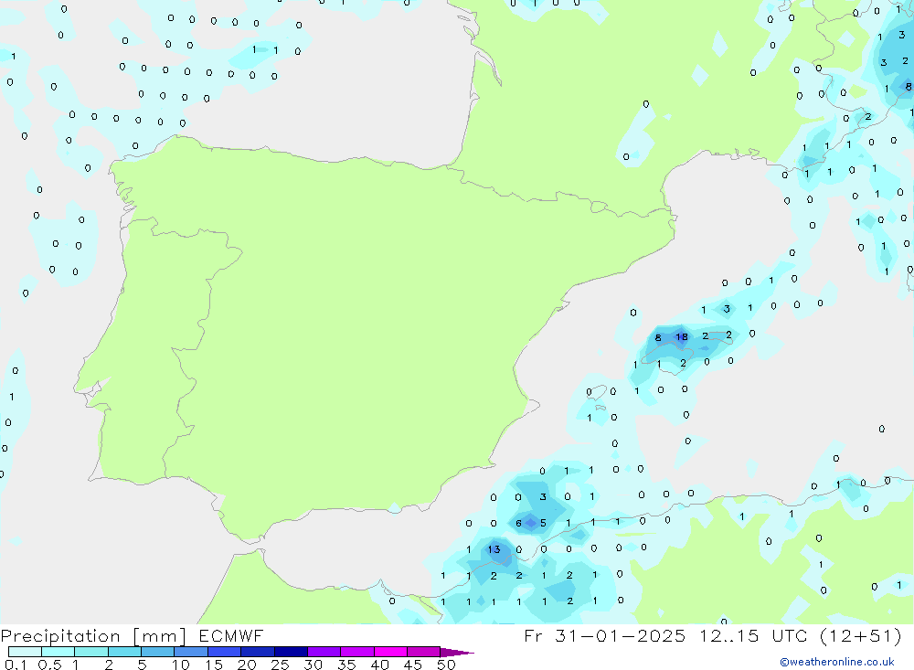Click the 'Fr' weekday label

[533, 636]
